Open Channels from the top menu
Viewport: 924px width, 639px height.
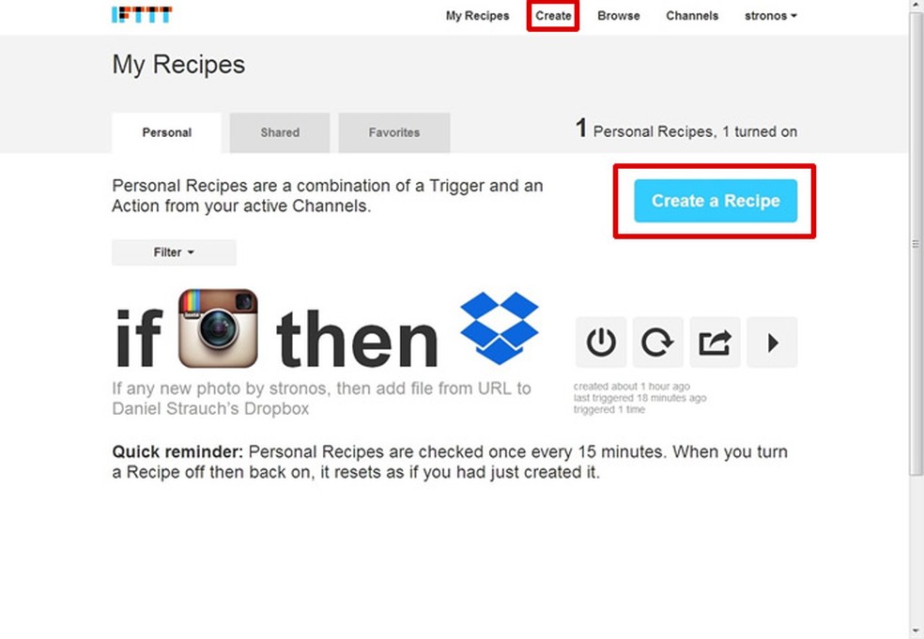pos(692,16)
